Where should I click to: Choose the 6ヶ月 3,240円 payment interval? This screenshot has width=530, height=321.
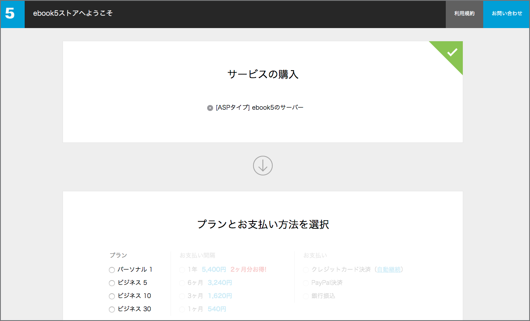point(182,283)
